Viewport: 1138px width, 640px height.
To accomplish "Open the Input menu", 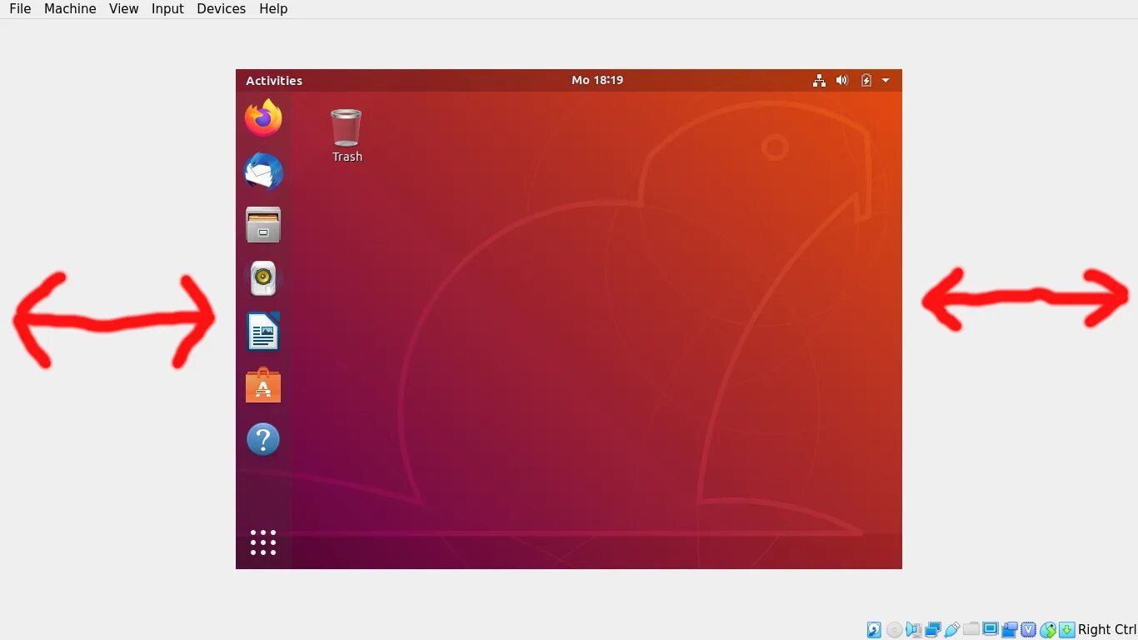I will (167, 9).
